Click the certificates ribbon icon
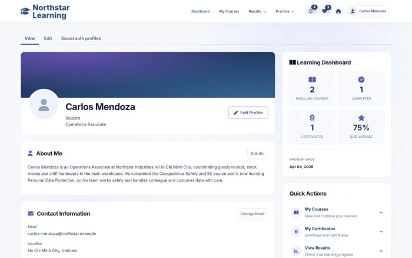412x258 pixels. 312,118
